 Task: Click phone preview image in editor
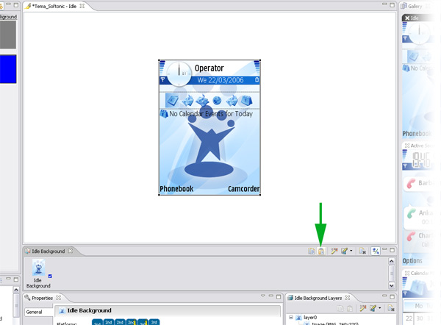pyautogui.click(x=209, y=126)
